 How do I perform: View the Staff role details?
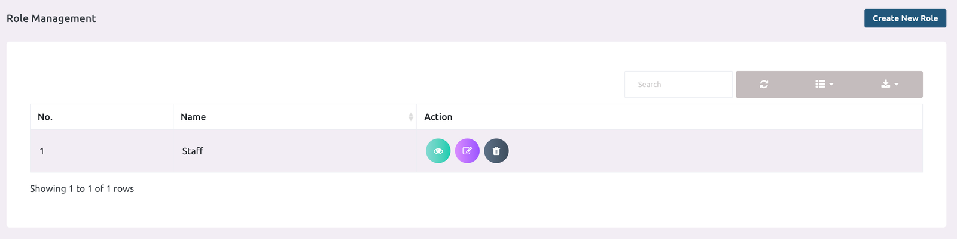coord(438,151)
